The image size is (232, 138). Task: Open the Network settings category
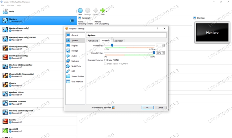(x=75, y=61)
